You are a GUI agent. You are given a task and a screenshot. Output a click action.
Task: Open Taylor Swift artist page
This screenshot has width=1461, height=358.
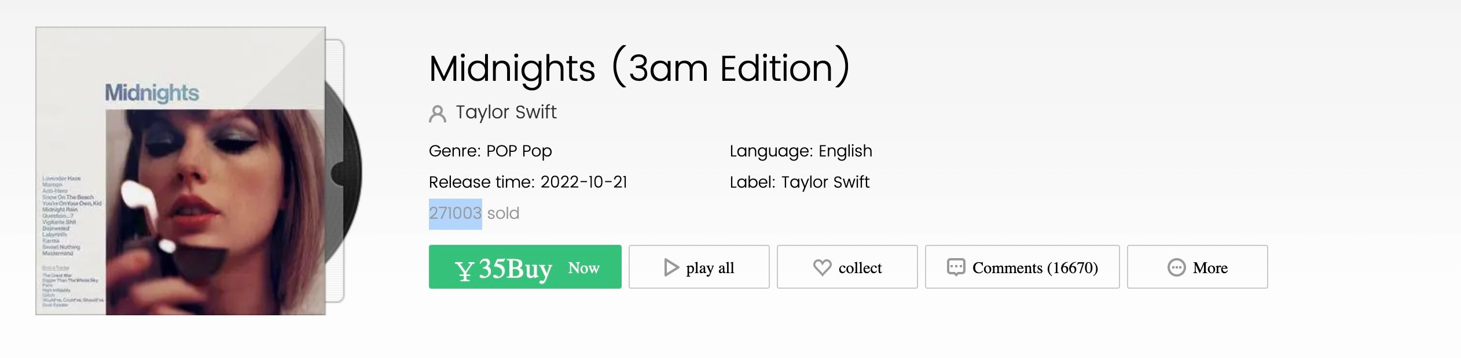[x=506, y=112]
